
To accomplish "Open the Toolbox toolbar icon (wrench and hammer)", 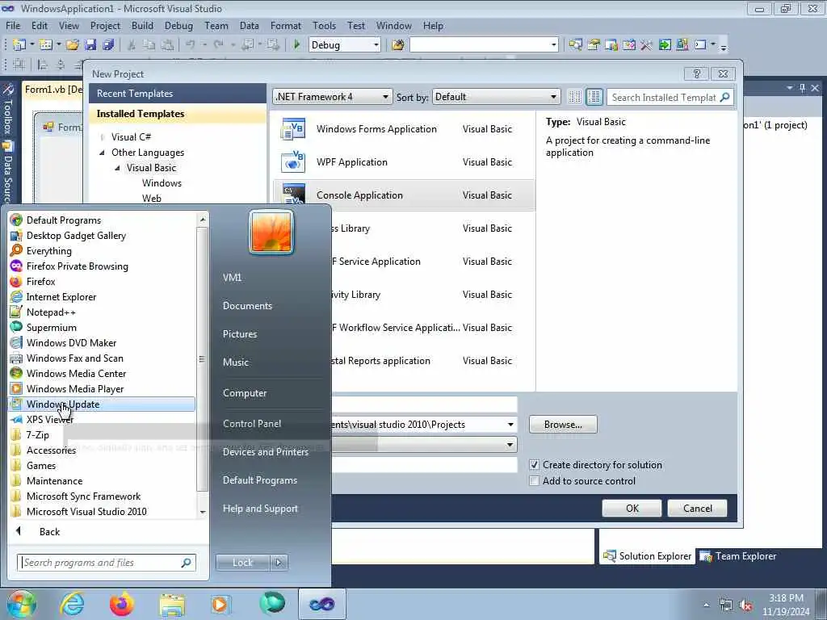I will 647,45.
